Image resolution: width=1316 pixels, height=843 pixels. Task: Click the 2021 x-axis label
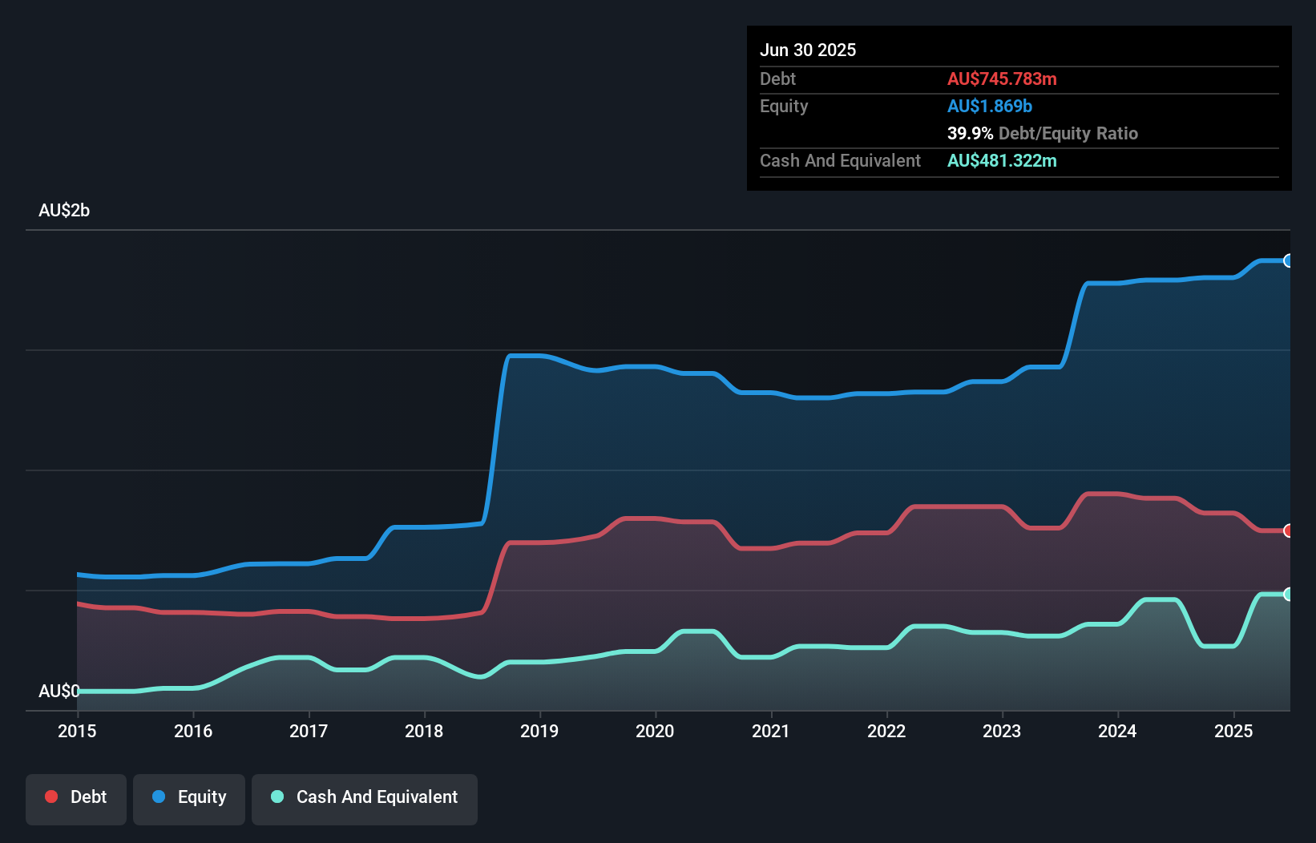click(771, 731)
